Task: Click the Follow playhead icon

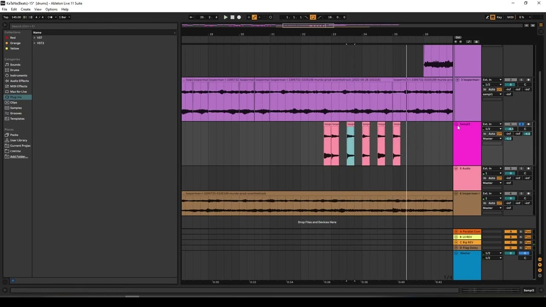Action: pyautogui.click(x=192, y=17)
